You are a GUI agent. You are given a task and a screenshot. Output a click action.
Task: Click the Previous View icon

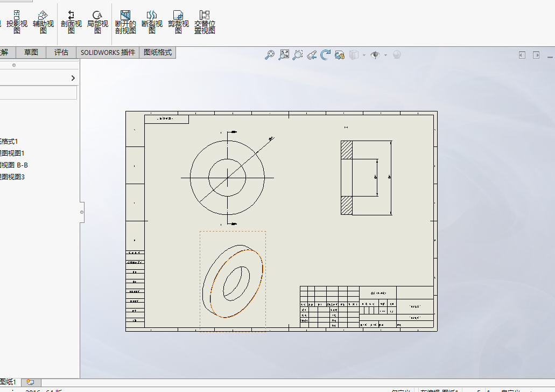point(312,55)
